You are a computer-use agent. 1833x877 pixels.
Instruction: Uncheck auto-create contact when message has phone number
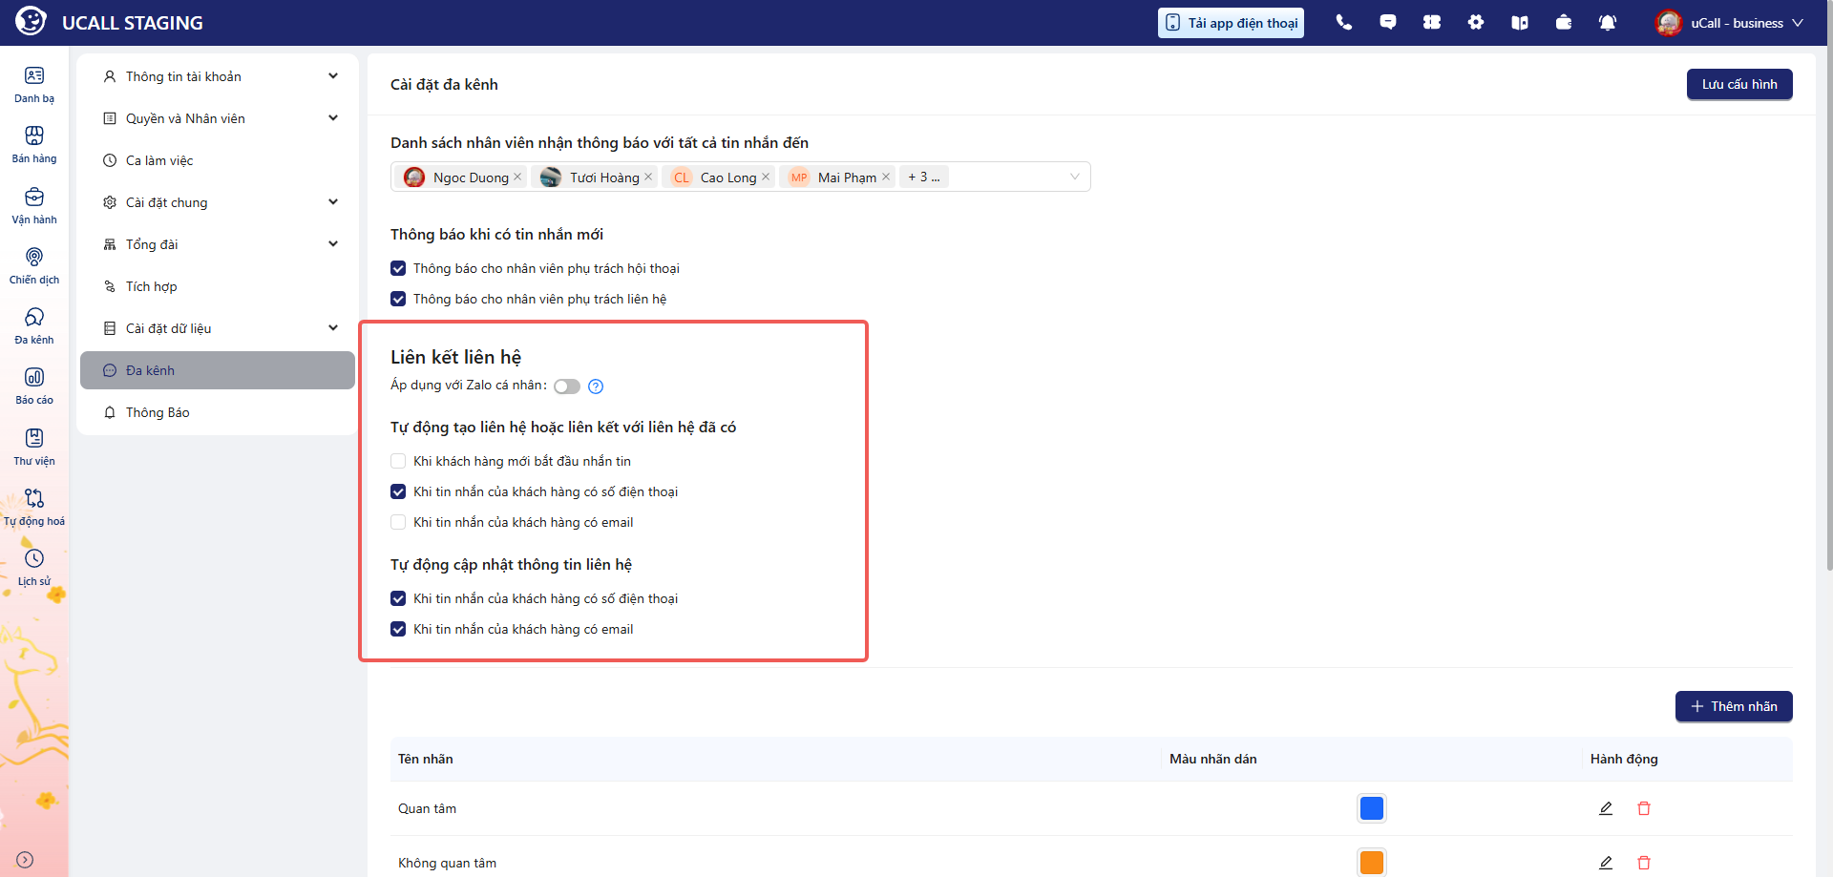tap(398, 491)
